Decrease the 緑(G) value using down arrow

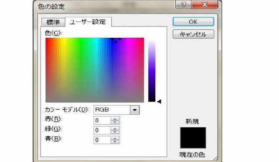point(115,132)
